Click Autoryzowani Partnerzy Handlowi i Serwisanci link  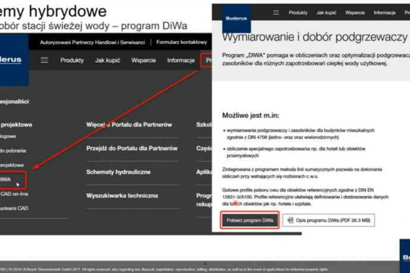[92, 42]
